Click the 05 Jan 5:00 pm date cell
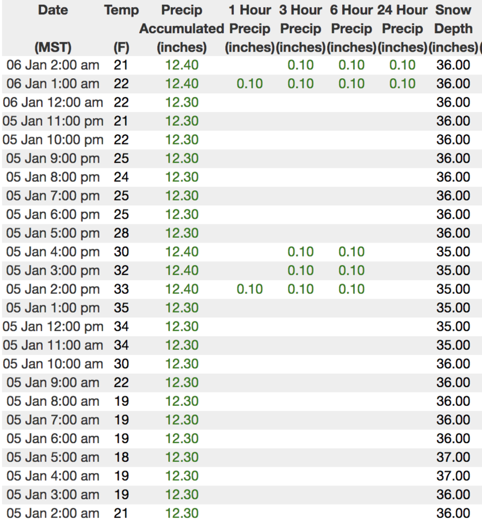The height and width of the screenshot is (522, 482). [x=52, y=233]
